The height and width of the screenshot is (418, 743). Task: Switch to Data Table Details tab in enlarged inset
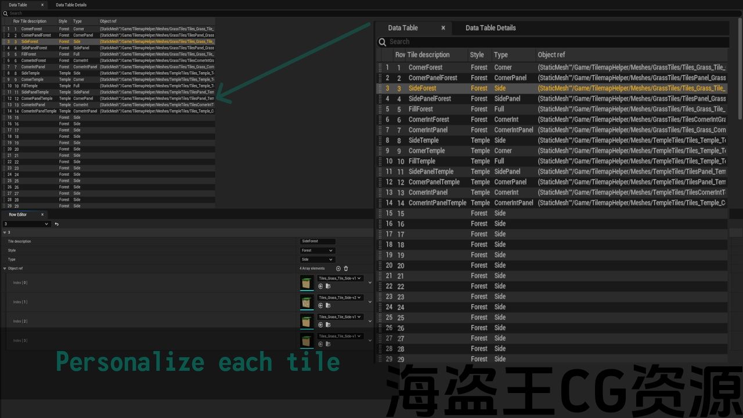[490, 28]
